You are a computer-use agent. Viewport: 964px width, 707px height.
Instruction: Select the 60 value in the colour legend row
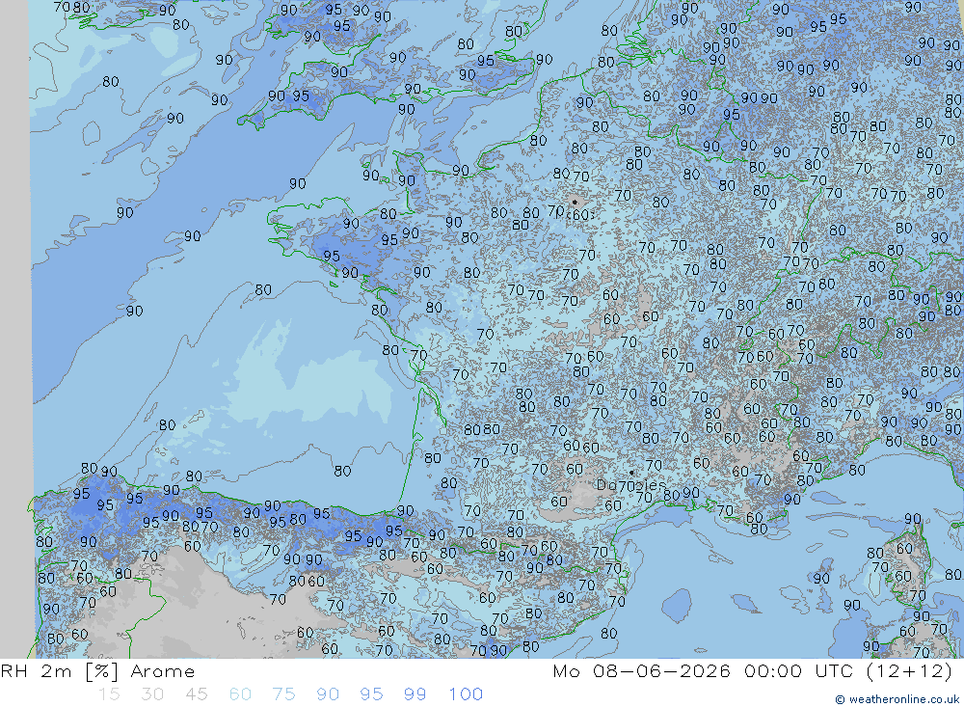pyautogui.click(x=240, y=694)
